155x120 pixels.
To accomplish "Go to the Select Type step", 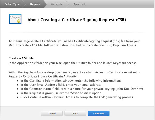I will (12, 4).
